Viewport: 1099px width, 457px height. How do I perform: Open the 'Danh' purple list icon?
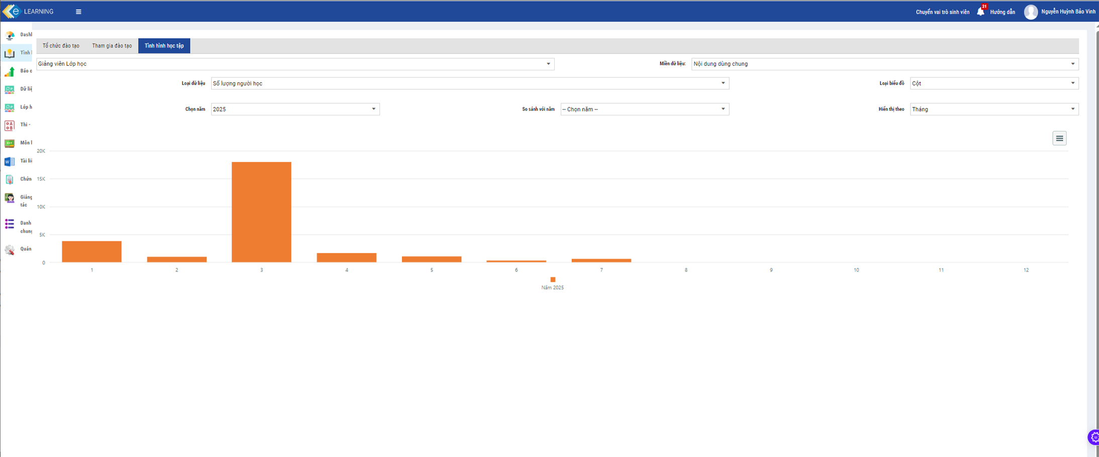[x=10, y=224]
